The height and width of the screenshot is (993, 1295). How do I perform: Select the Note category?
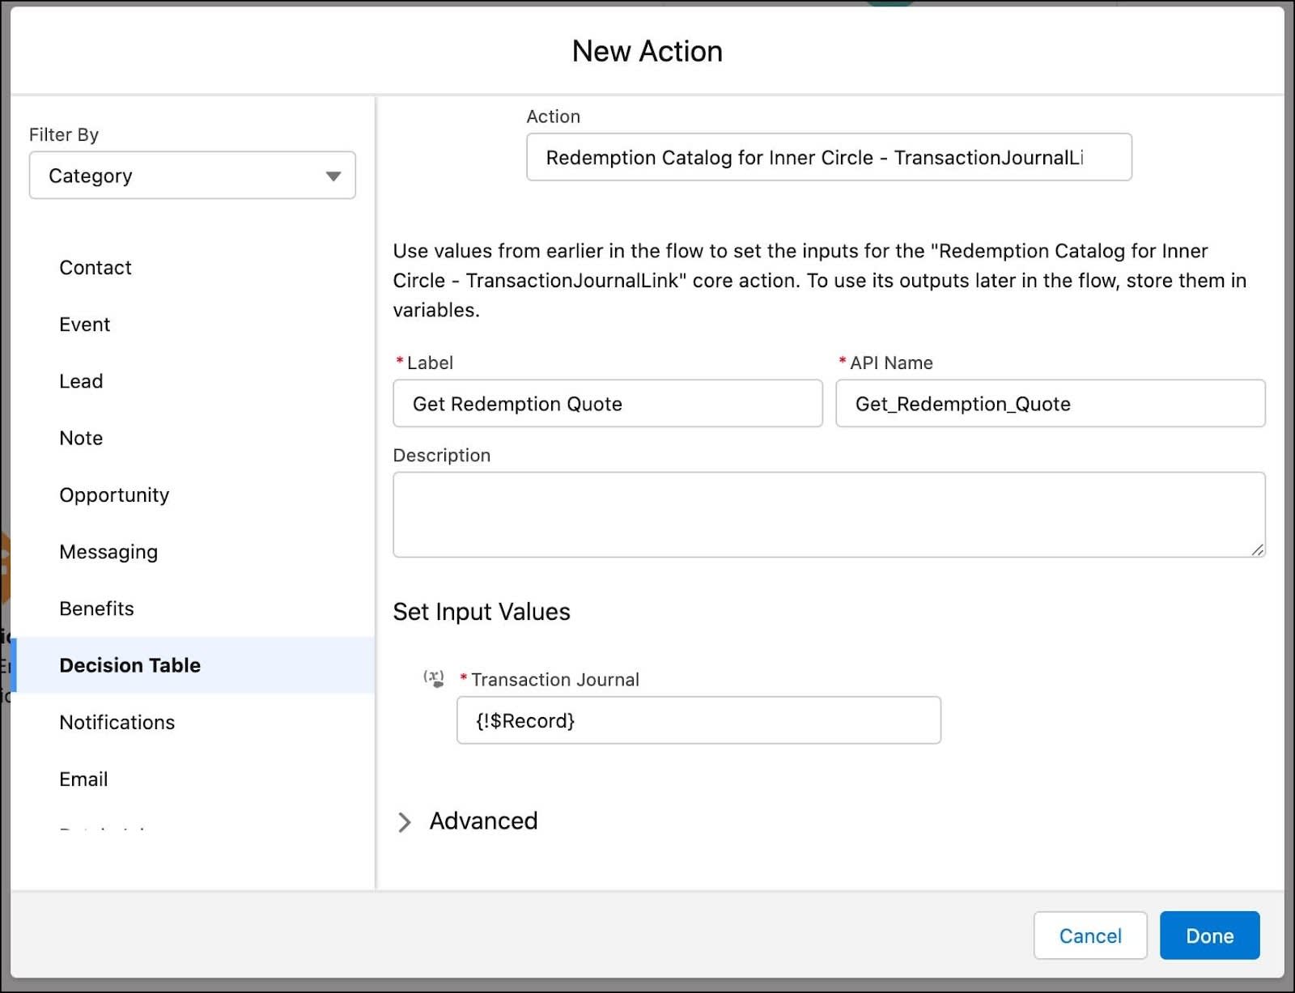tap(80, 438)
